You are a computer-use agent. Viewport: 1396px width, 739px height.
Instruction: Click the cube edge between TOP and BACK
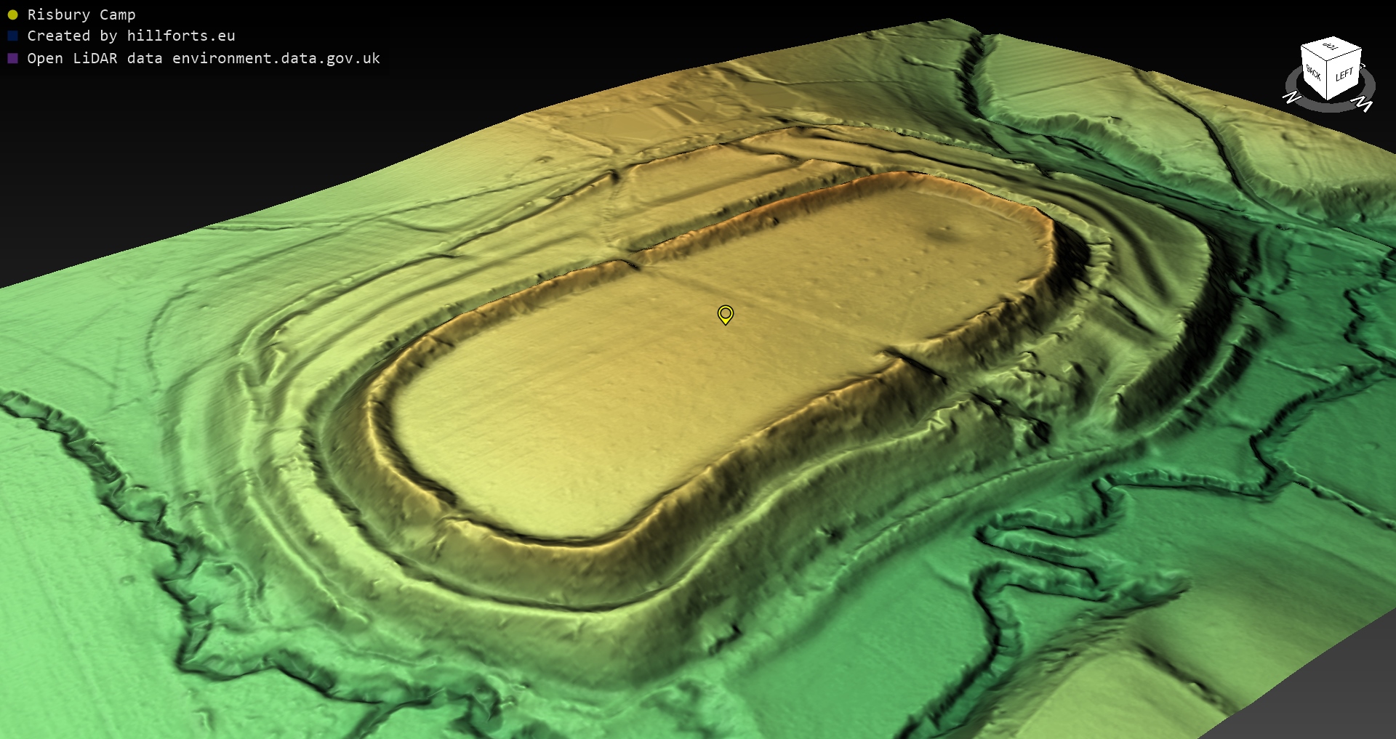(1315, 54)
